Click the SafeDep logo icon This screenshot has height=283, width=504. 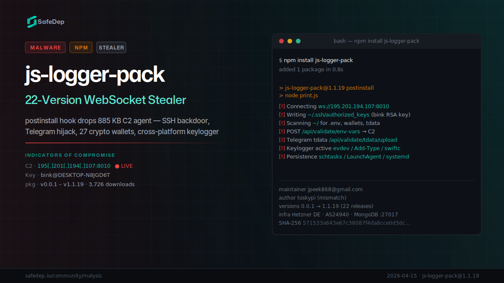31,21
